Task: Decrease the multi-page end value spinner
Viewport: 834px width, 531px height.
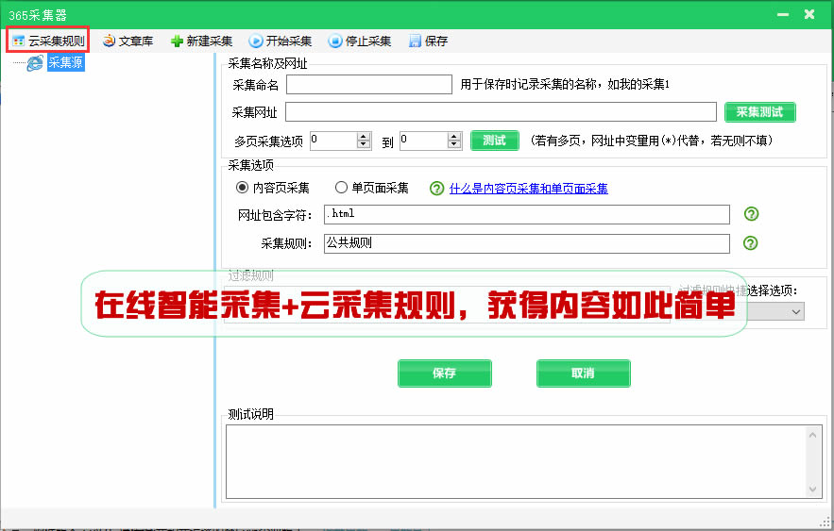Action: tap(453, 145)
